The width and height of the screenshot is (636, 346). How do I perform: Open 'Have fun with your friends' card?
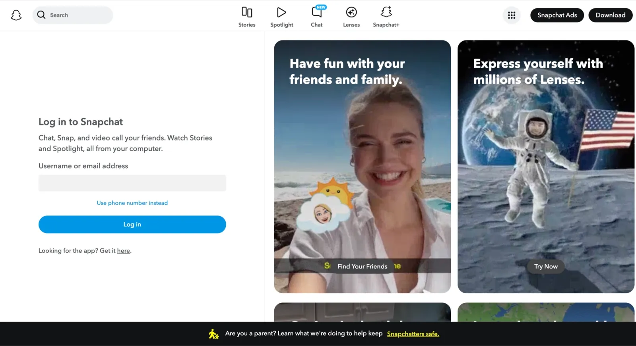[362, 167]
